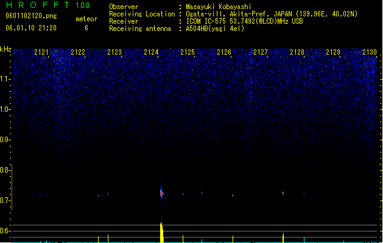Image resolution: width=383 pixels, height=243 pixels.
Task: Click the 0.9 kHz axis label
Action: click(5, 140)
